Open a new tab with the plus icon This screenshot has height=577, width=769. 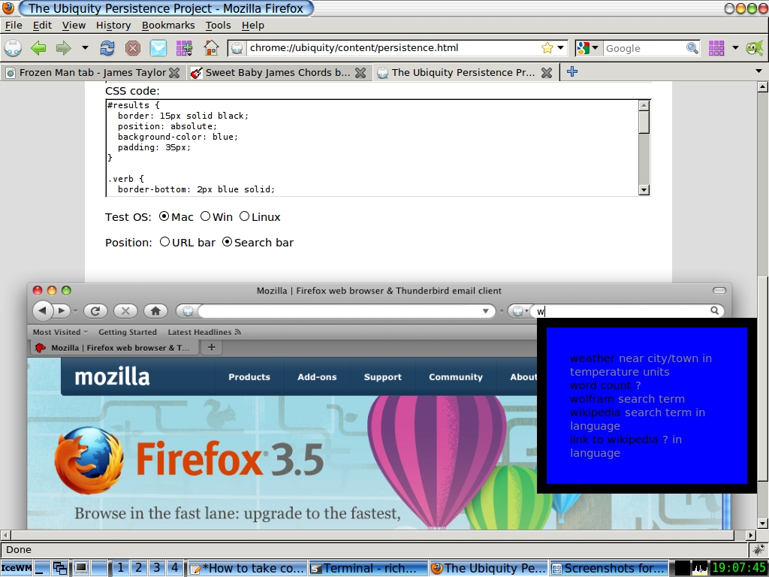571,71
